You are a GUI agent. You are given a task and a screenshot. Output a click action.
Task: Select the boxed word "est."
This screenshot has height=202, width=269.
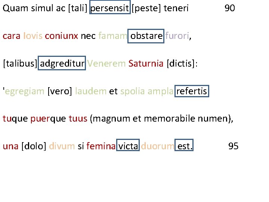(185, 146)
